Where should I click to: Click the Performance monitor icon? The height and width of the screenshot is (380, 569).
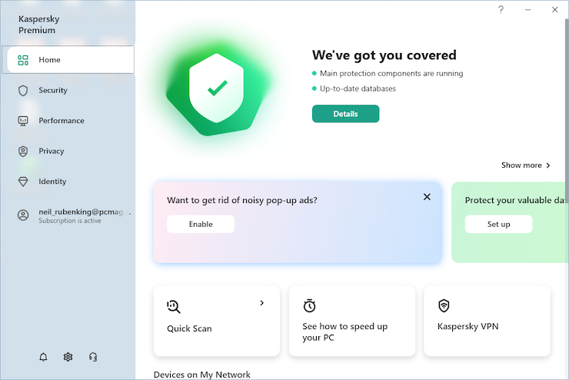pos(23,121)
